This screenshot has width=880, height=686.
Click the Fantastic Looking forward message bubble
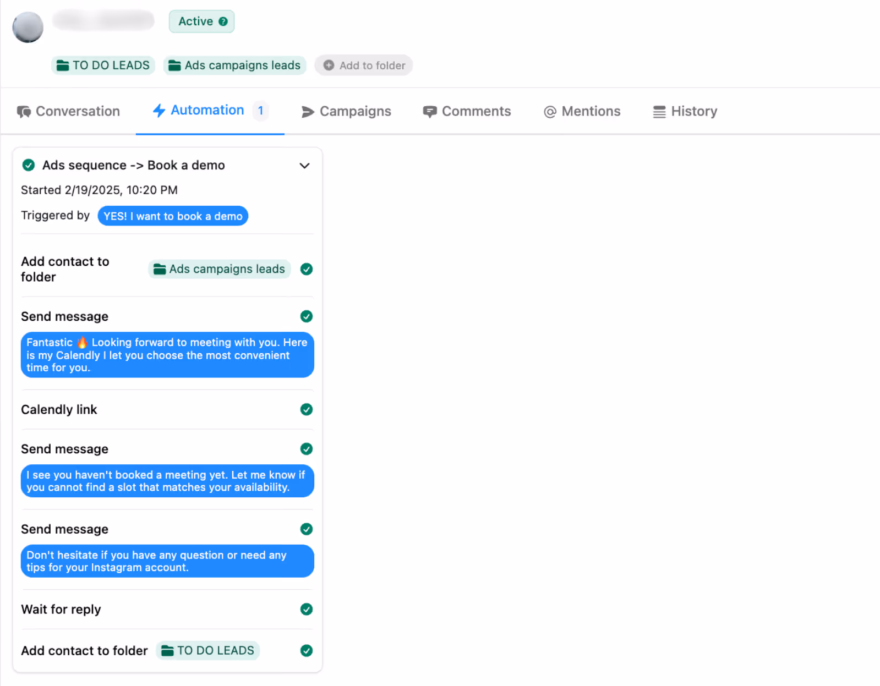[x=167, y=355]
